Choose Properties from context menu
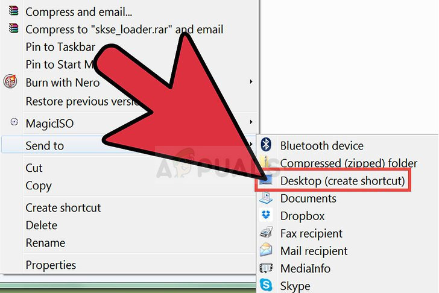The height and width of the screenshot is (293, 439). click(x=51, y=265)
